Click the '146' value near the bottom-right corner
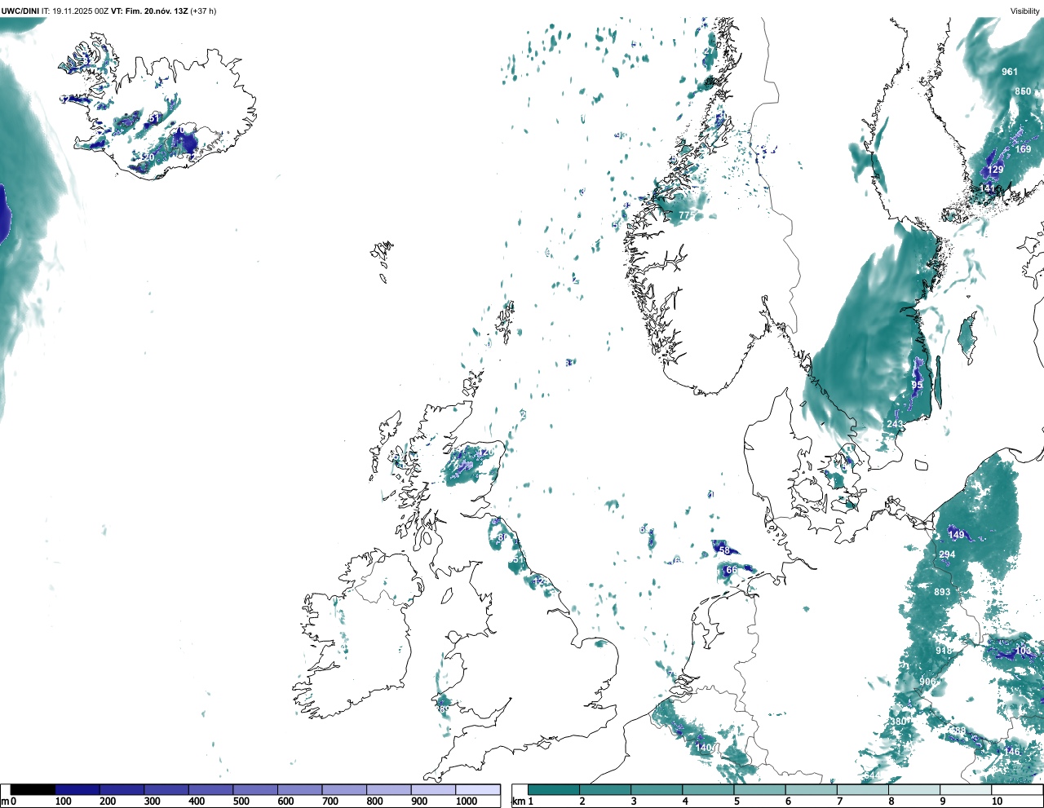The width and height of the screenshot is (1044, 808). [1011, 752]
